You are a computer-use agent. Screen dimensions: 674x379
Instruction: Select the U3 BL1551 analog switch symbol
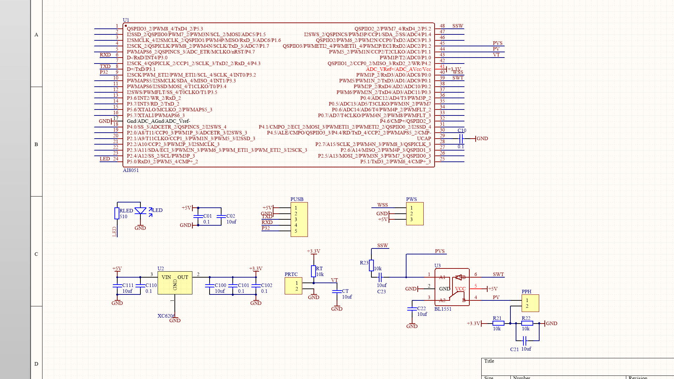[x=452, y=287]
